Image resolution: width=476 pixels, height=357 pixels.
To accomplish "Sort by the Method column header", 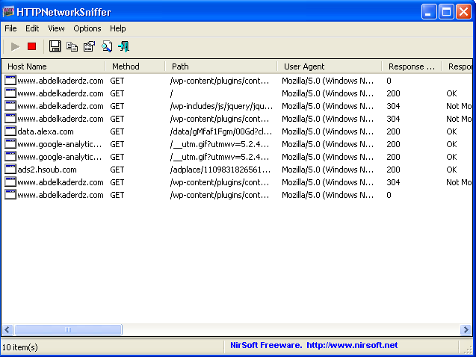I will pos(135,66).
